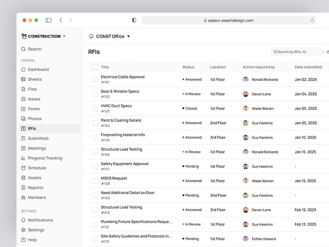The width and height of the screenshot is (329, 247).
Task: Click Esther Howard avatar in row #113
Action: point(245,239)
